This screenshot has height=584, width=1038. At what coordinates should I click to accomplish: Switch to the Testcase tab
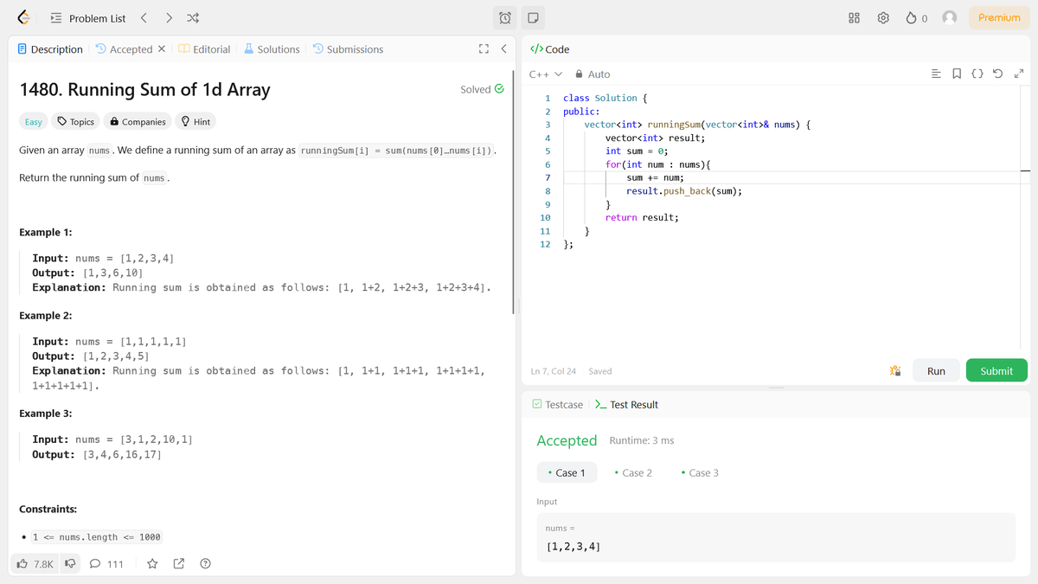click(558, 404)
